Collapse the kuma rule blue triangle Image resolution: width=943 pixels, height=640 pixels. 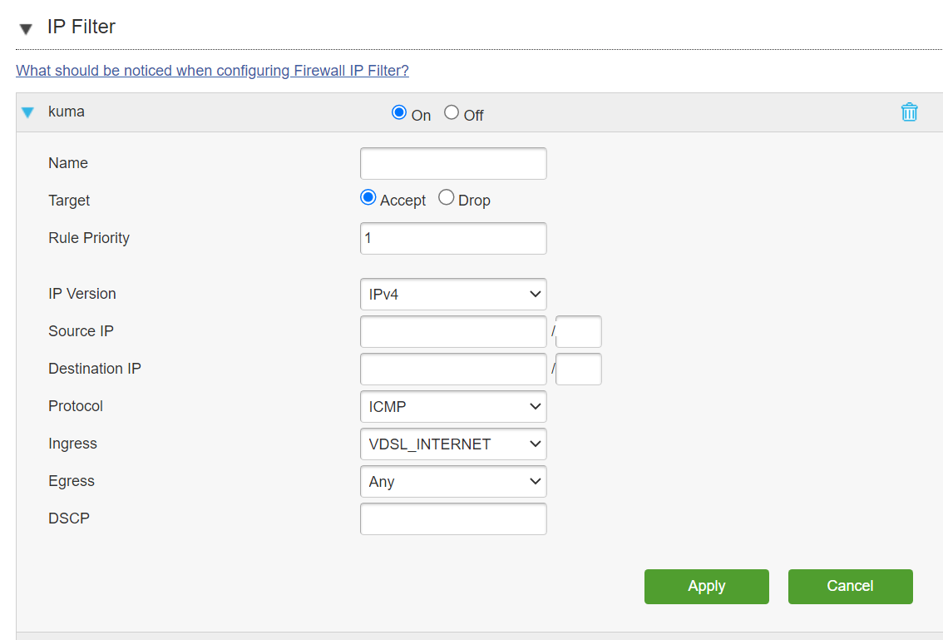(x=27, y=112)
